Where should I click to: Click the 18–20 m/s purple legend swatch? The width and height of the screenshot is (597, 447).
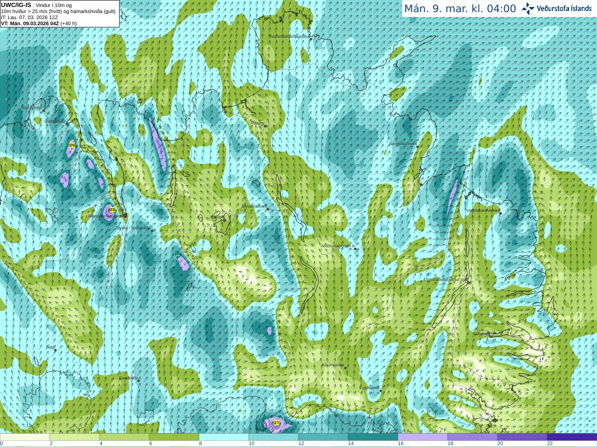(x=472, y=437)
